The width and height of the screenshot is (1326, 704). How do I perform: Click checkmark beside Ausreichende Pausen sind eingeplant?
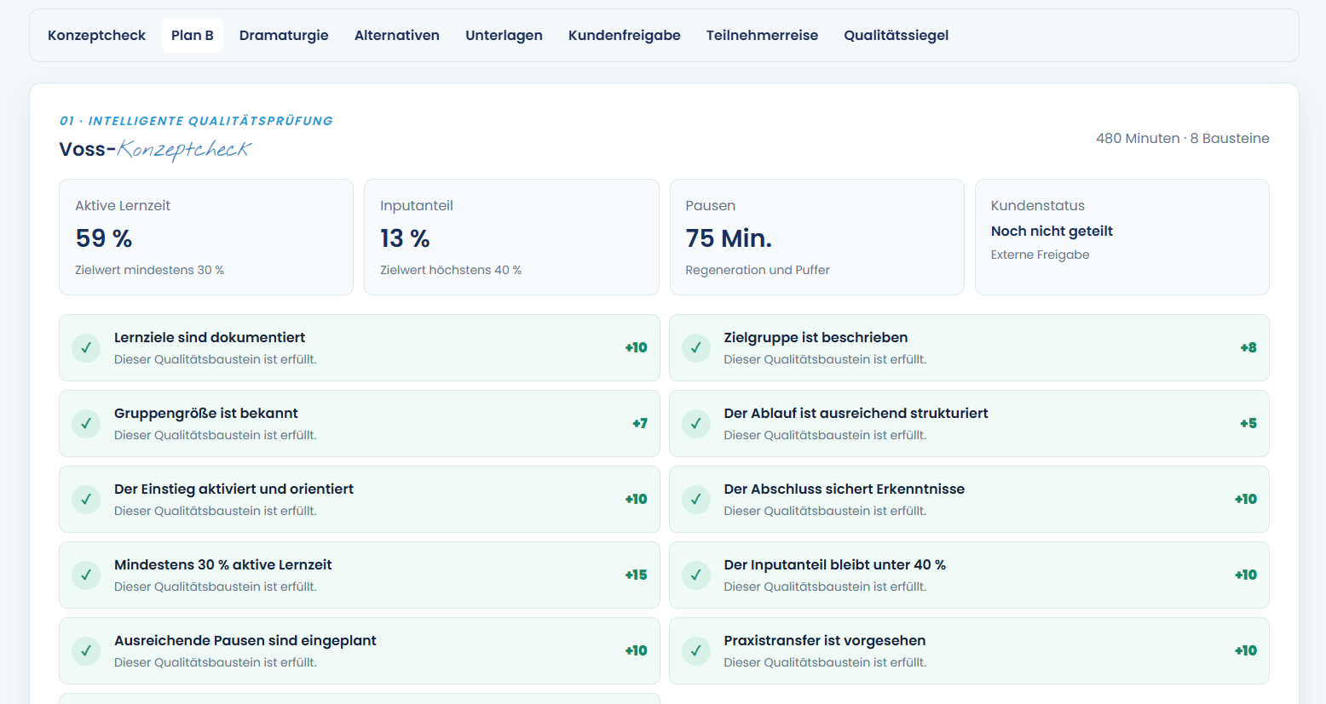(x=86, y=650)
